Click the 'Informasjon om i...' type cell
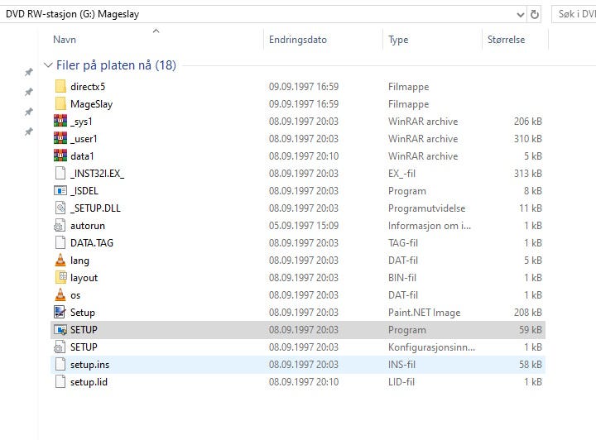This screenshot has height=440, width=596. click(x=430, y=226)
